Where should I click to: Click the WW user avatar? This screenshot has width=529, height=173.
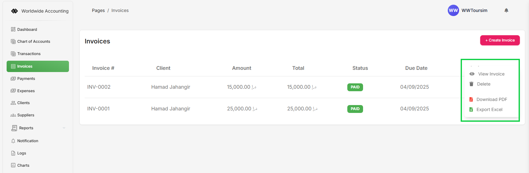click(453, 10)
